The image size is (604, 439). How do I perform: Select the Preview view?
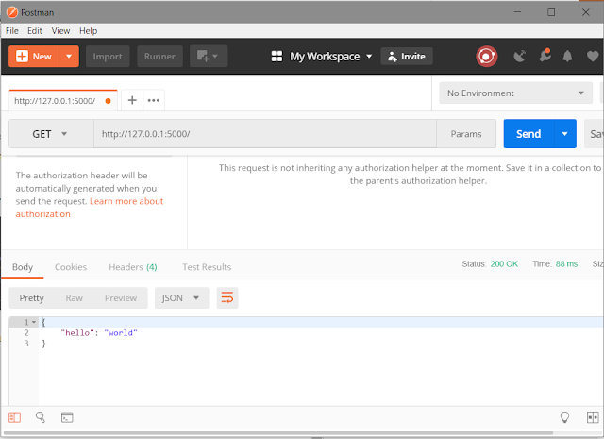click(x=121, y=298)
